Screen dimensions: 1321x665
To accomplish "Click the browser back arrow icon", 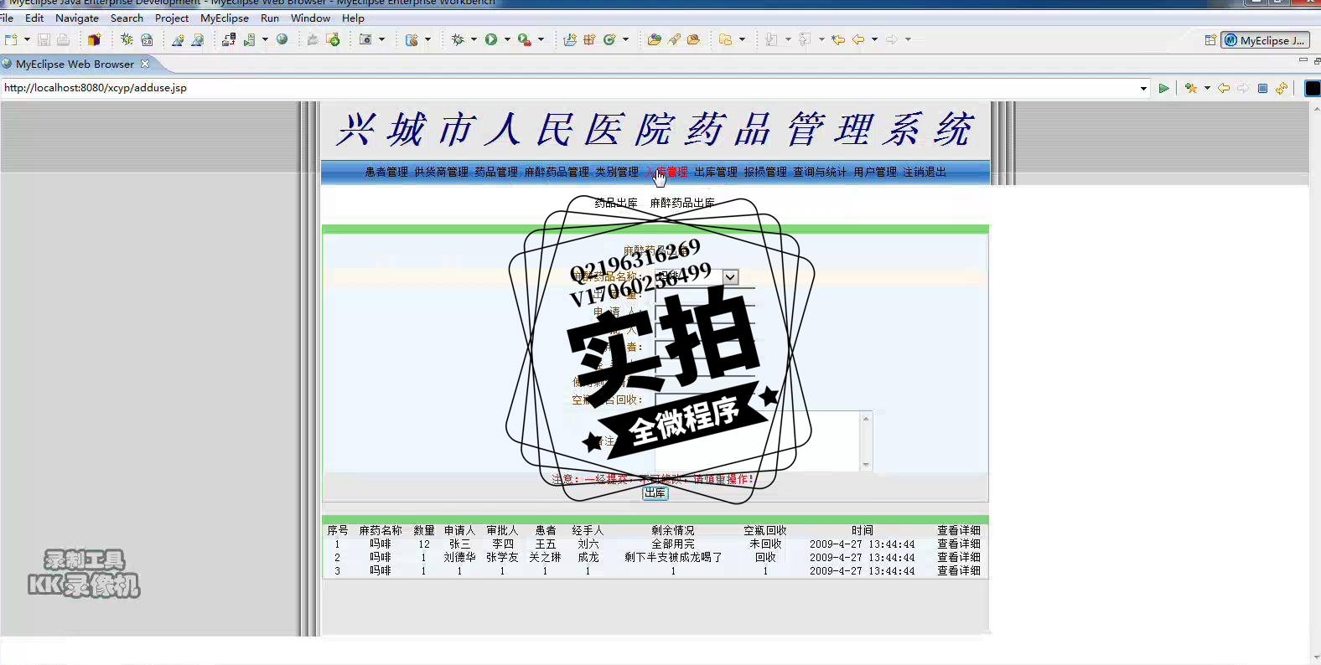I will coord(1224,88).
